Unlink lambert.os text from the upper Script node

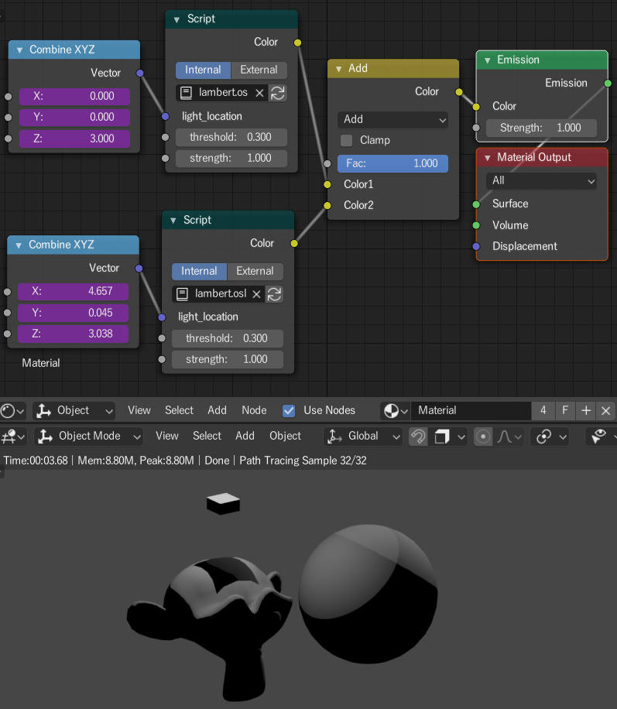259,93
